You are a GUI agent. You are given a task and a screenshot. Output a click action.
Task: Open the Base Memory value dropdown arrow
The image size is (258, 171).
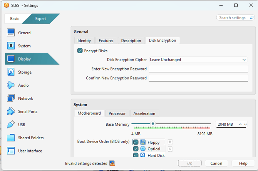246,124
